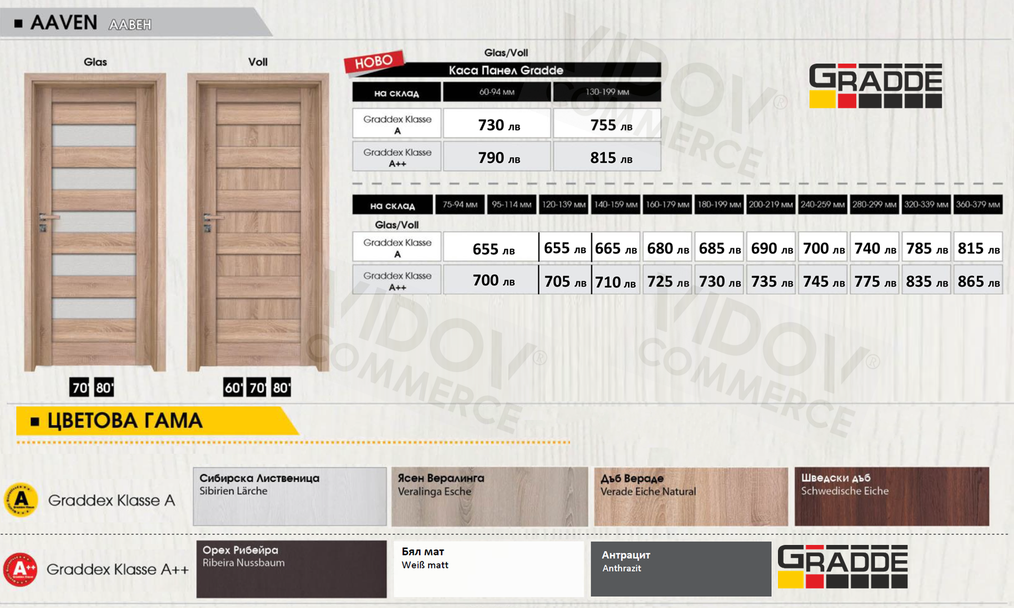
Task: Click the Каса Панел Gradde header
Action: point(506,70)
